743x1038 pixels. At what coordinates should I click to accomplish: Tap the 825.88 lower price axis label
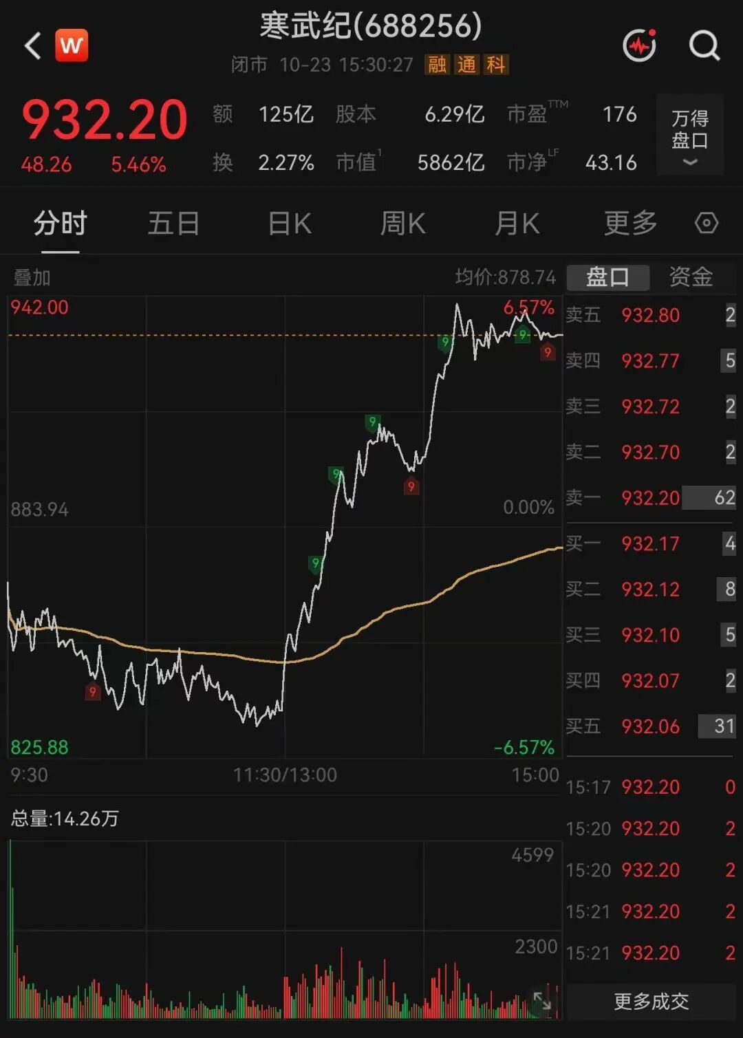(39, 747)
